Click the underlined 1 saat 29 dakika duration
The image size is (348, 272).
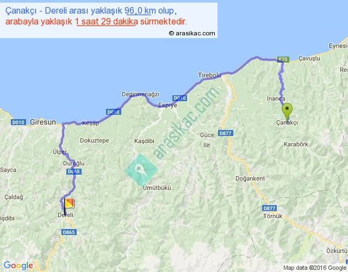pyautogui.click(x=106, y=22)
